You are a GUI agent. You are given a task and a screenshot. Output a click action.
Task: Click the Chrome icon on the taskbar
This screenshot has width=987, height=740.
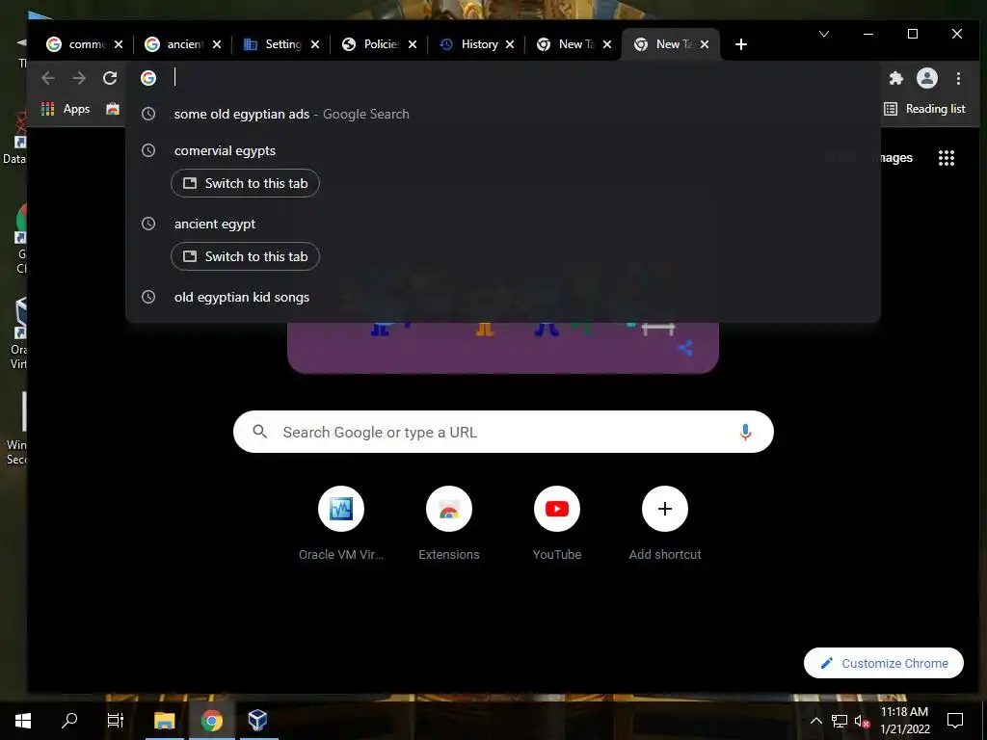coord(211,720)
